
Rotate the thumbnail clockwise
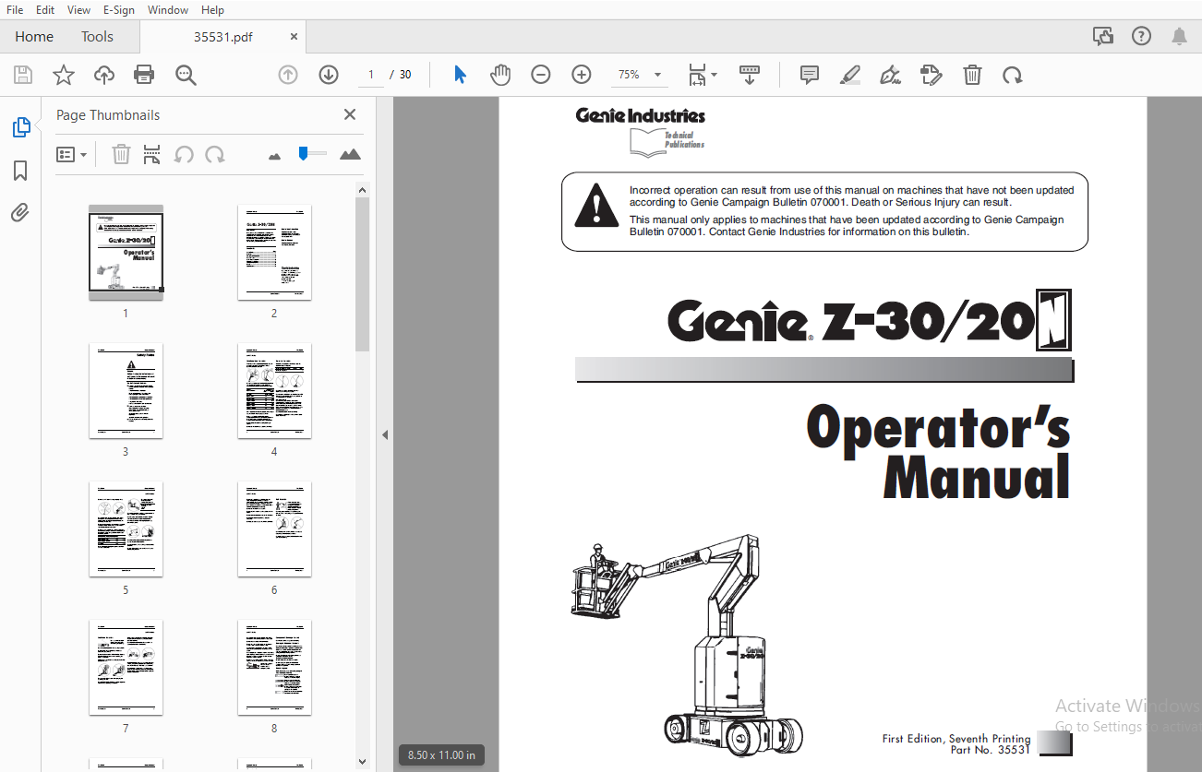[215, 154]
